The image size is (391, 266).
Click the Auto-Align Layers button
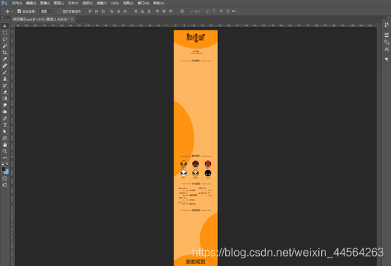point(182,11)
